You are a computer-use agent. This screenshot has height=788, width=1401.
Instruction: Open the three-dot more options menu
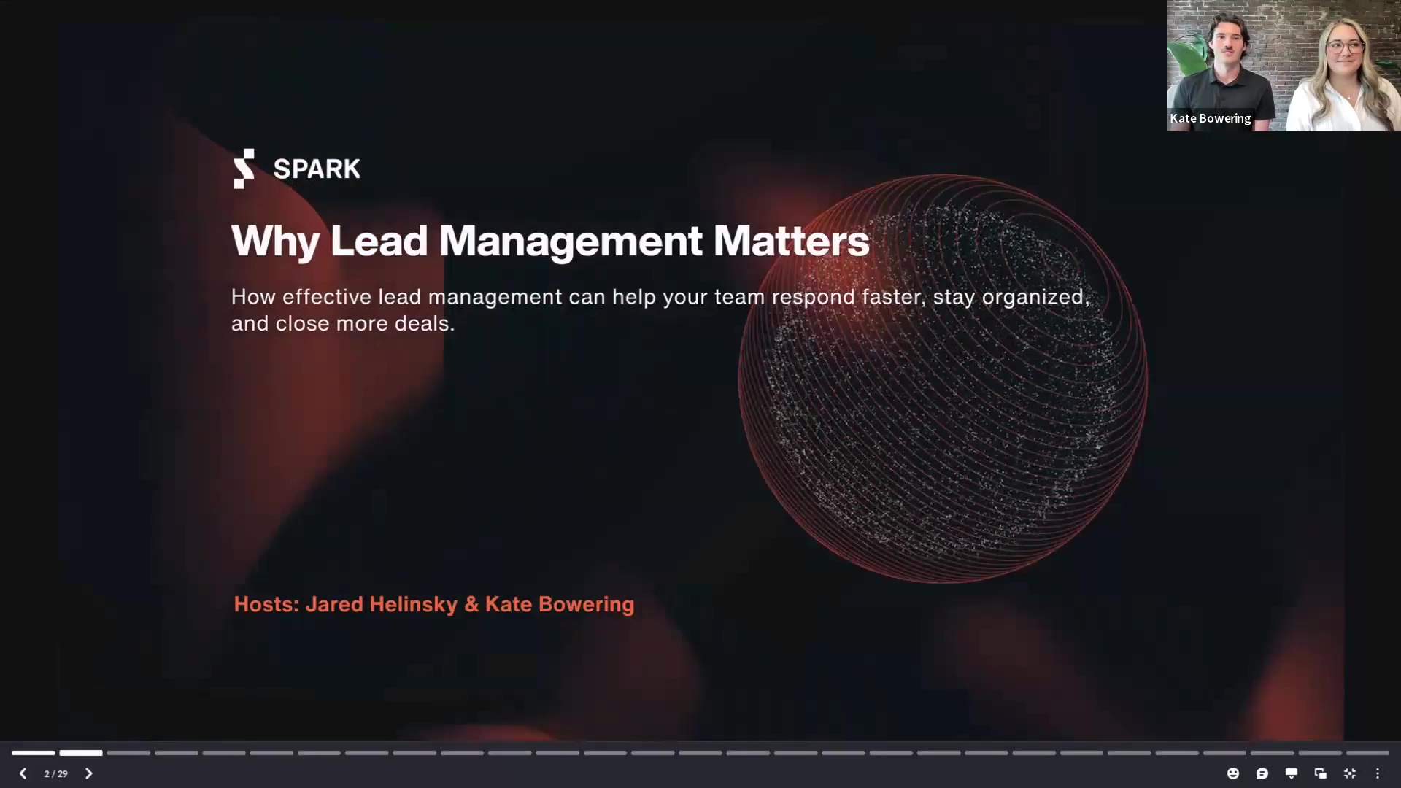click(x=1378, y=773)
